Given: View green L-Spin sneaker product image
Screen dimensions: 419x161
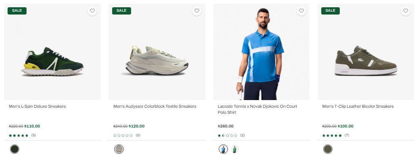Looking at the screenshot, I should [52, 52].
